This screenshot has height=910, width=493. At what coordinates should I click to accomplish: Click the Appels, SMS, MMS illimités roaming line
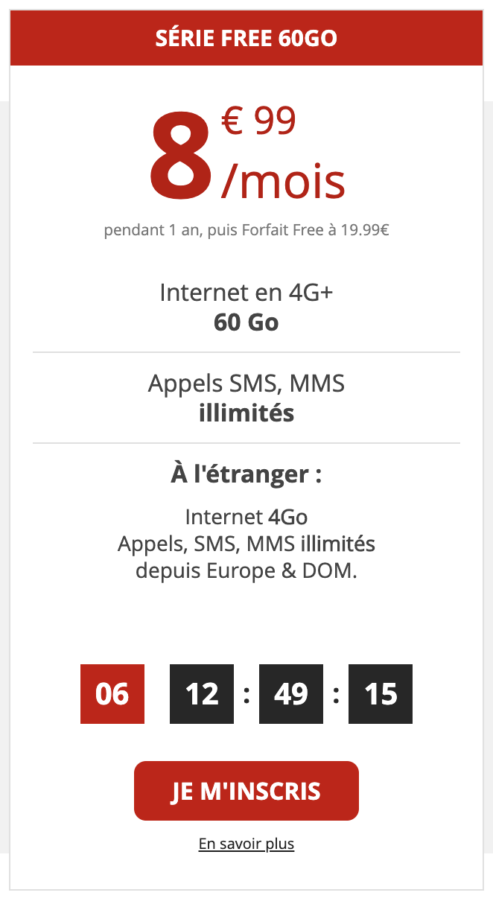(246, 544)
